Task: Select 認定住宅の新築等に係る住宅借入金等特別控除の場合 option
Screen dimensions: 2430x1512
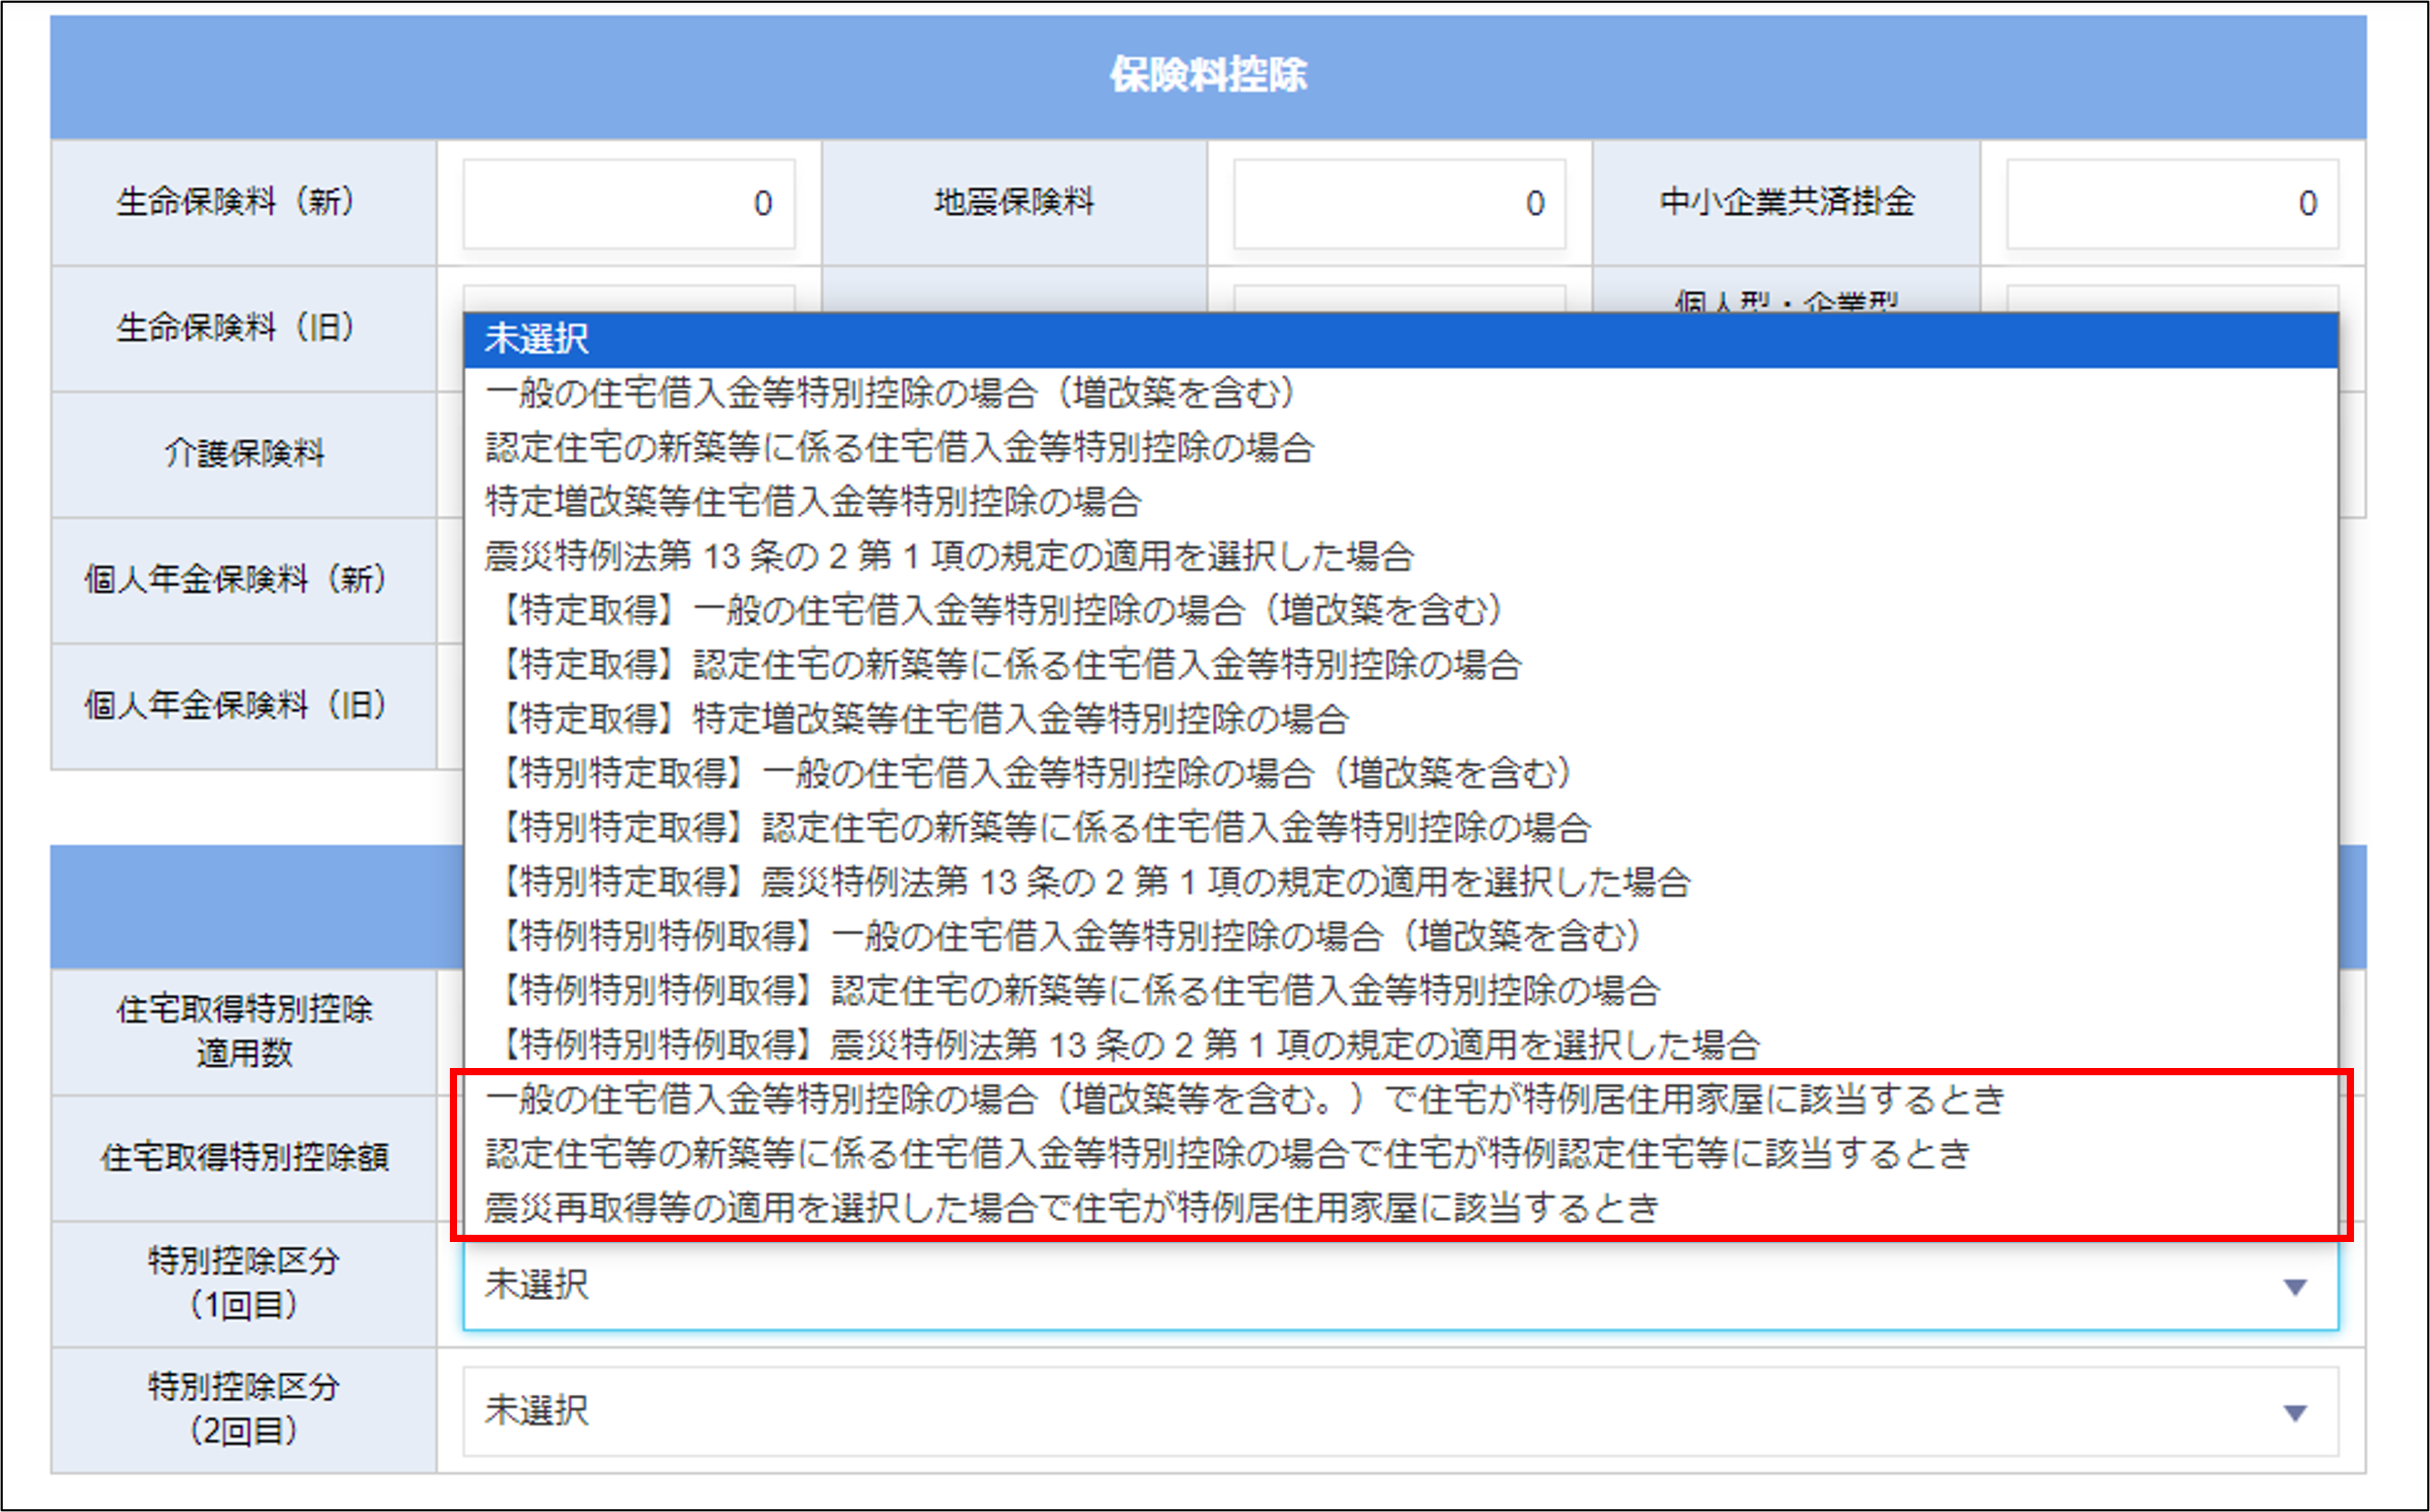Action: [x=900, y=449]
